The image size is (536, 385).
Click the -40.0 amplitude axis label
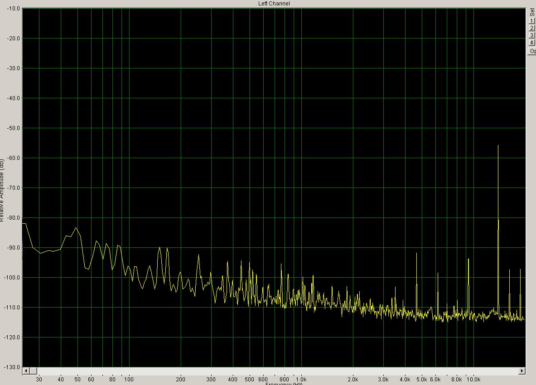[13, 98]
